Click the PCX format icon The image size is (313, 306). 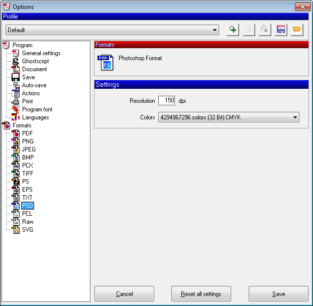[x=16, y=166]
